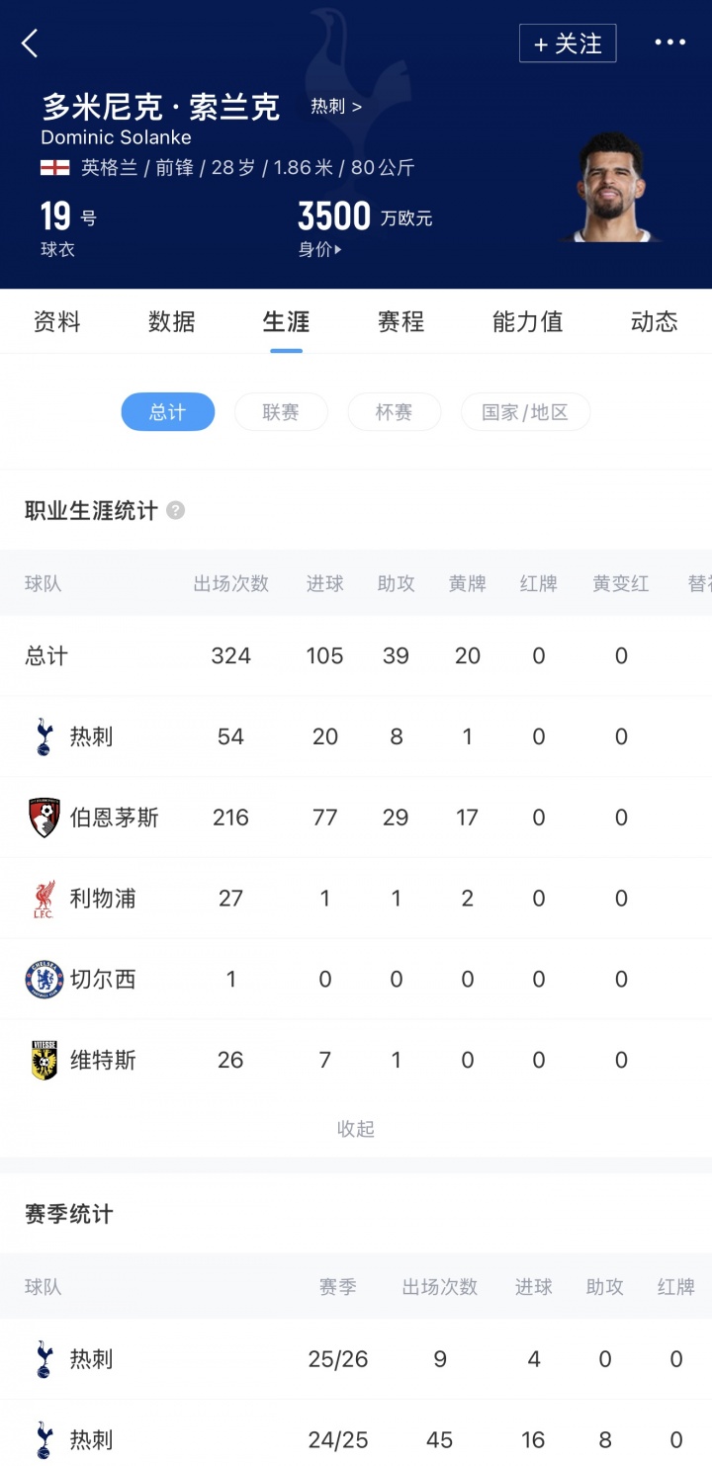This screenshot has height=1466, width=712.
Task: Select the 杯赛 filter pill
Action: coord(394,412)
